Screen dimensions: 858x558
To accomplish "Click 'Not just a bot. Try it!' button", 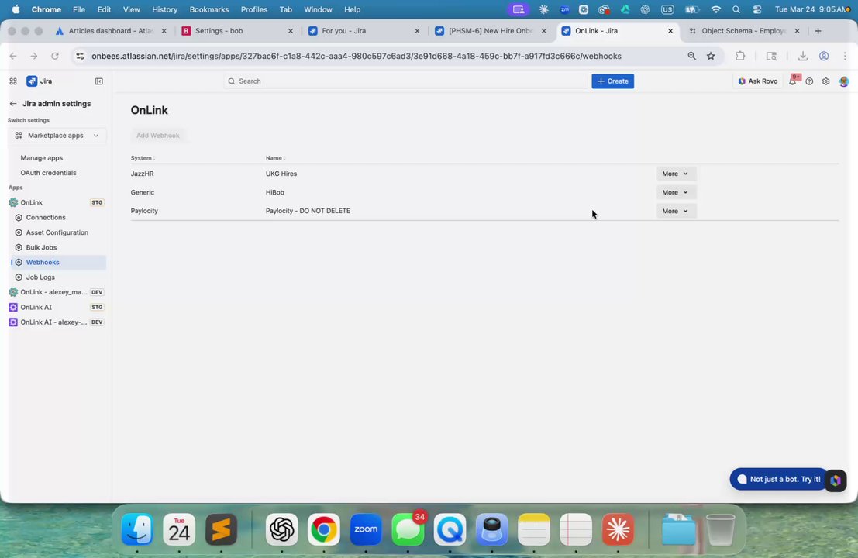I will [779, 479].
